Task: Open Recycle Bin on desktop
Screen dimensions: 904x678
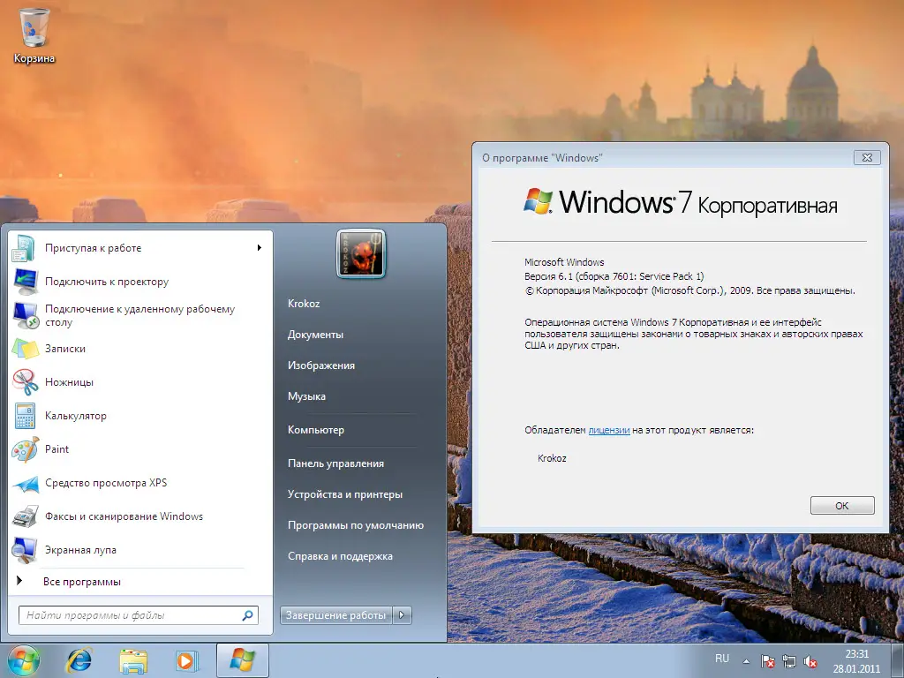Action: tap(34, 28)
